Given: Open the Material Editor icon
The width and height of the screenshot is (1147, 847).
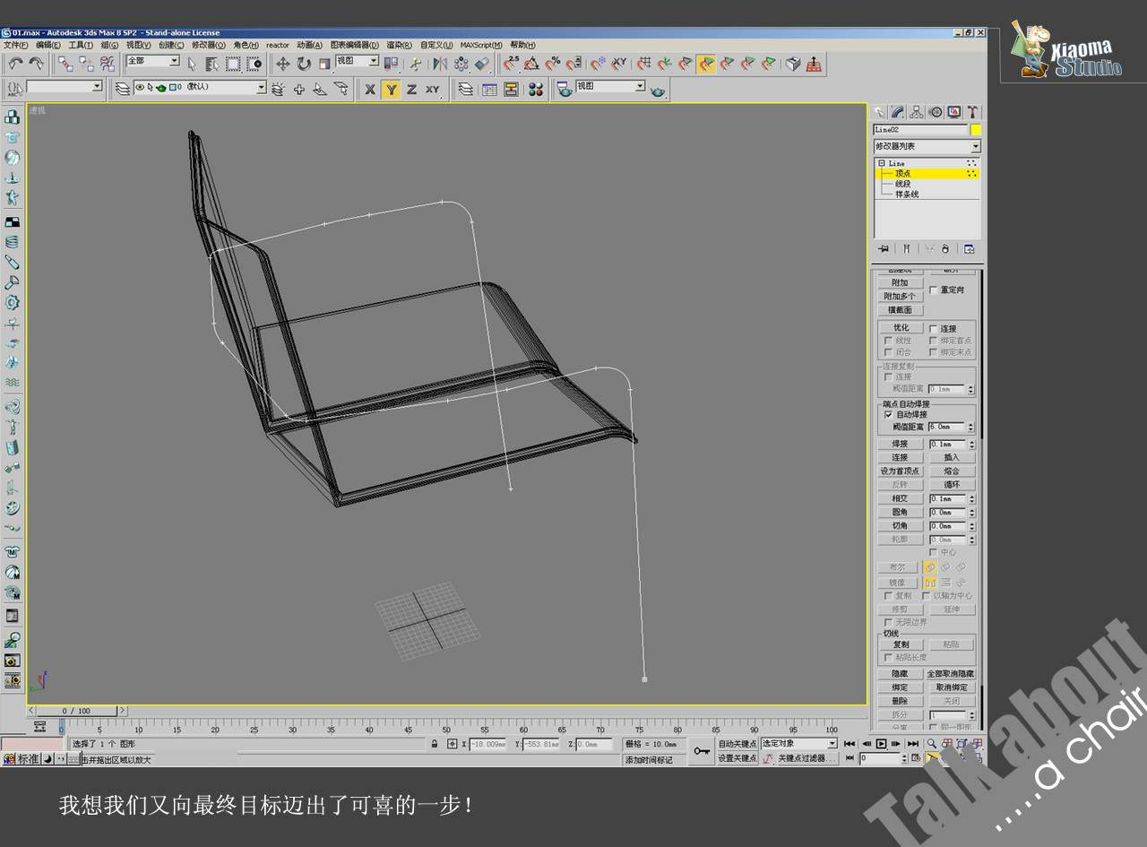Looking at the screenshot, I should point(536,89).
